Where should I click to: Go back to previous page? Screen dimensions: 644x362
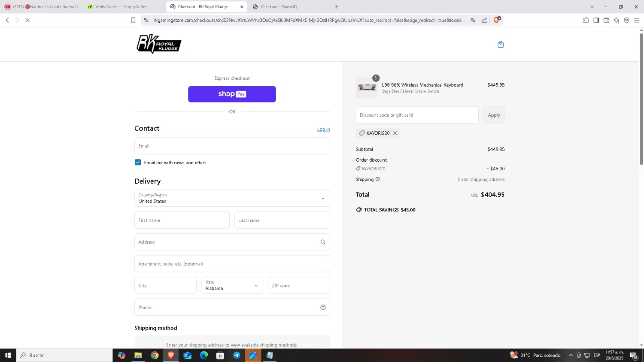click(7, 20)
